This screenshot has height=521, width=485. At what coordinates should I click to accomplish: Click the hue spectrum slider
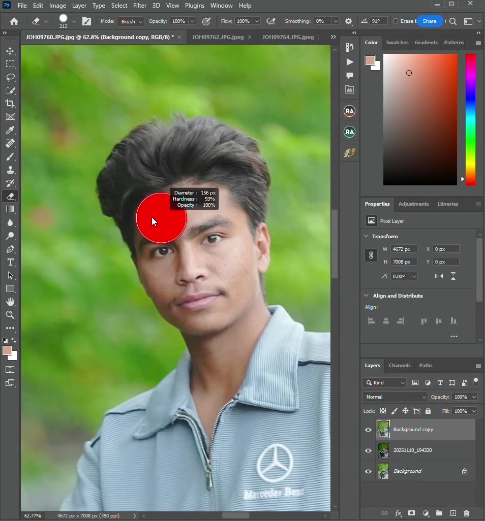[471, 120]
